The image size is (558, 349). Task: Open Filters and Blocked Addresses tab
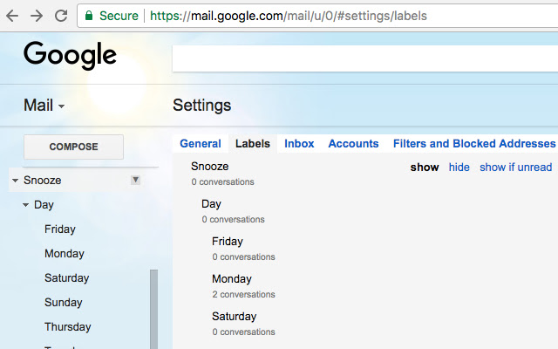[474, 143]
